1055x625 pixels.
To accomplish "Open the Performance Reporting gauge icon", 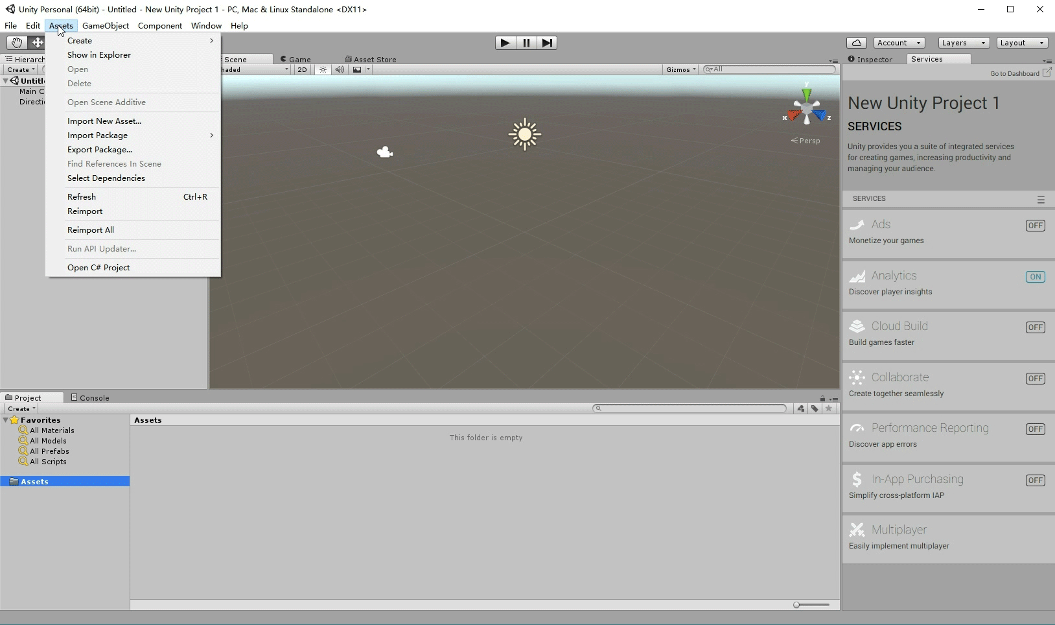I will pos(857,428).
